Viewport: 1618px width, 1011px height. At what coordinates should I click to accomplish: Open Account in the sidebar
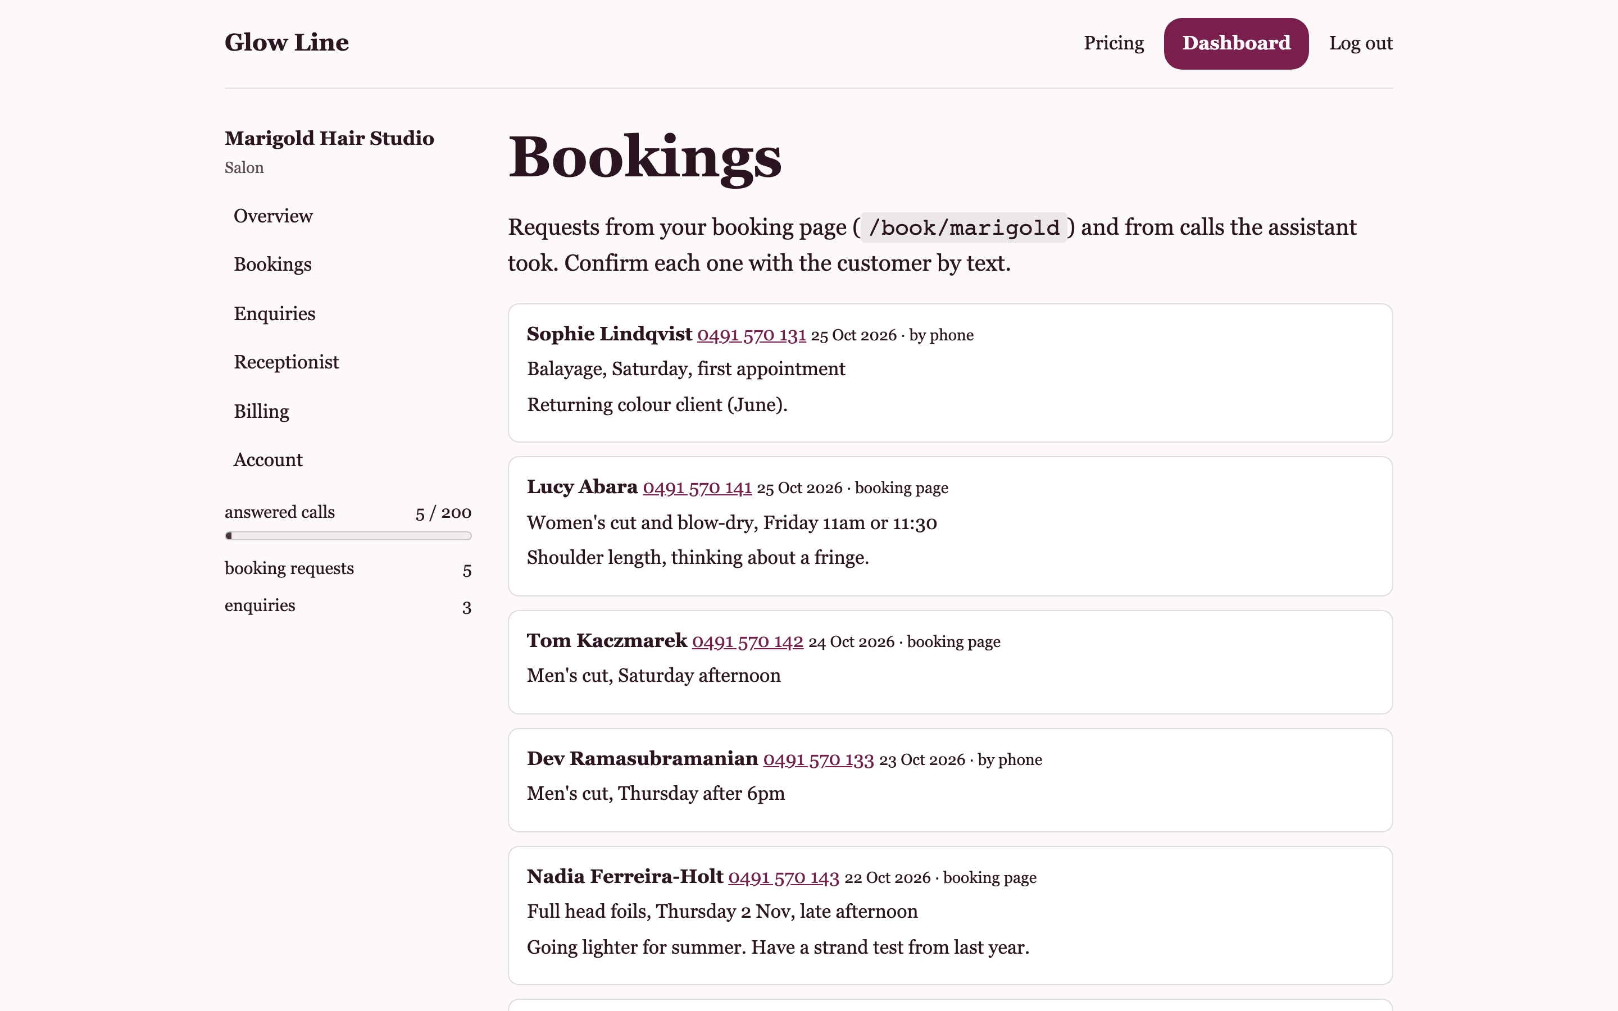(268, 460)
